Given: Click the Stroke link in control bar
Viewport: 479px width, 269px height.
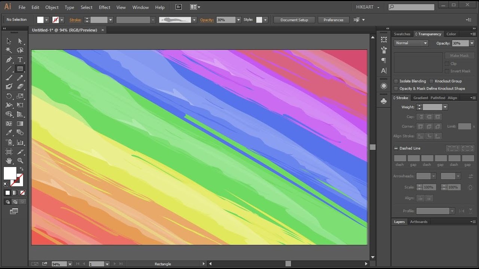Looking at the screenshot, I should coord(75,20).
